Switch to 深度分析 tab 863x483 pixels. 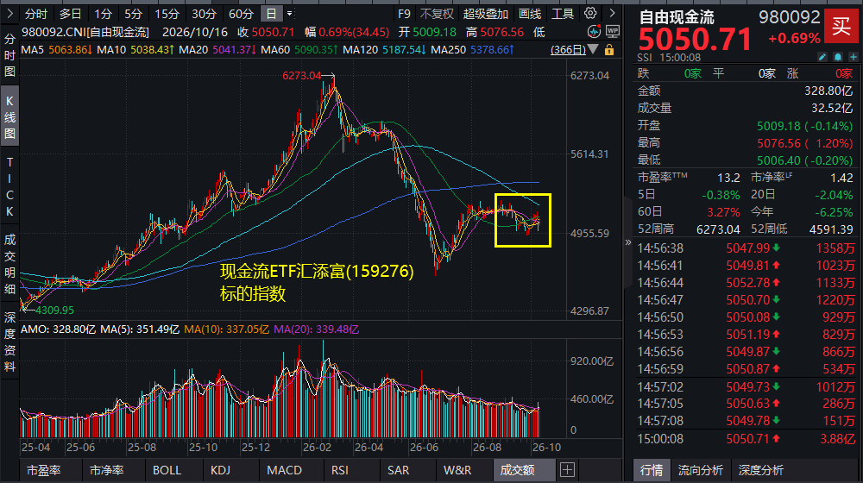coord(760,470)
